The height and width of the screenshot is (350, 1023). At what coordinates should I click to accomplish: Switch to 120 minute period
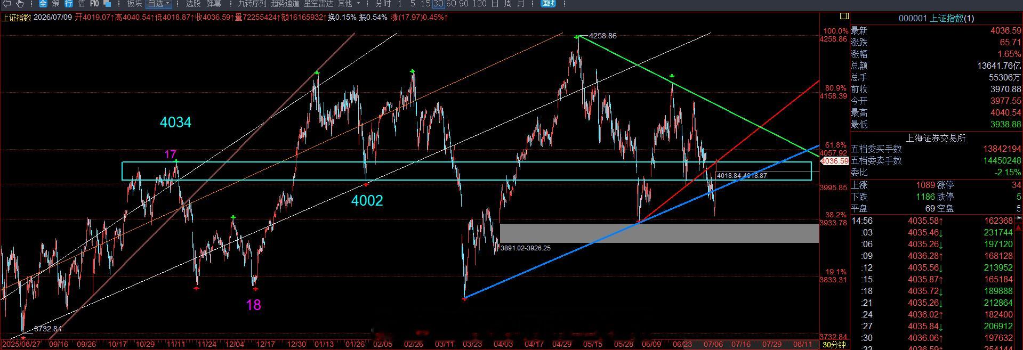pos(479,3)
